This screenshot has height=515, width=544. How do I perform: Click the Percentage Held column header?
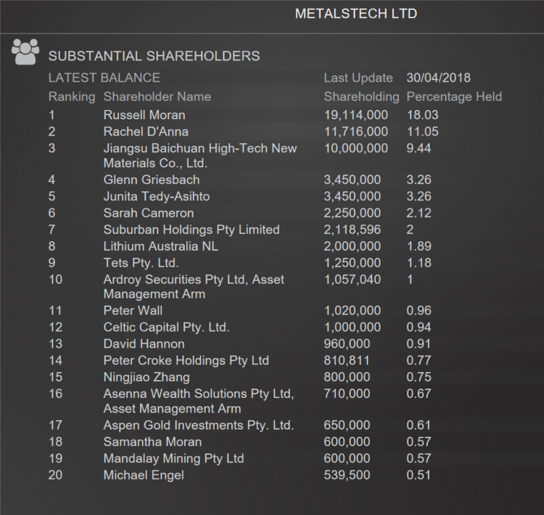coord(454,96)
